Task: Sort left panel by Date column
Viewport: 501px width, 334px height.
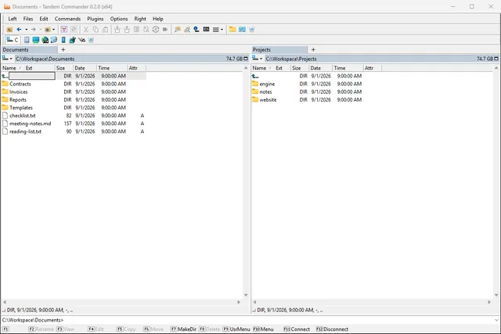Action: point(85,68)
